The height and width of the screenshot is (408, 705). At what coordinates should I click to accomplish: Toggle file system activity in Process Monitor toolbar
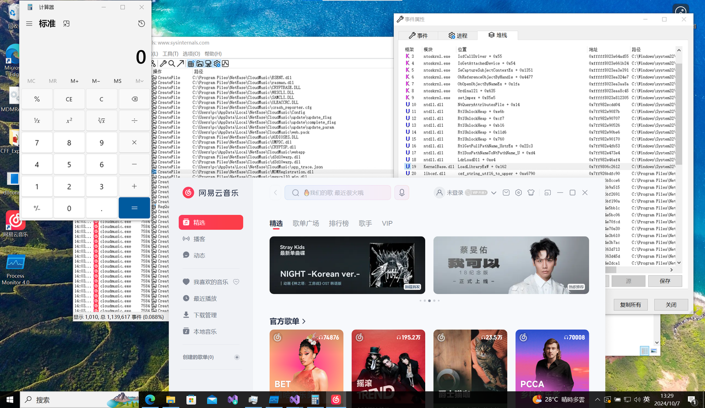[199, 63]
